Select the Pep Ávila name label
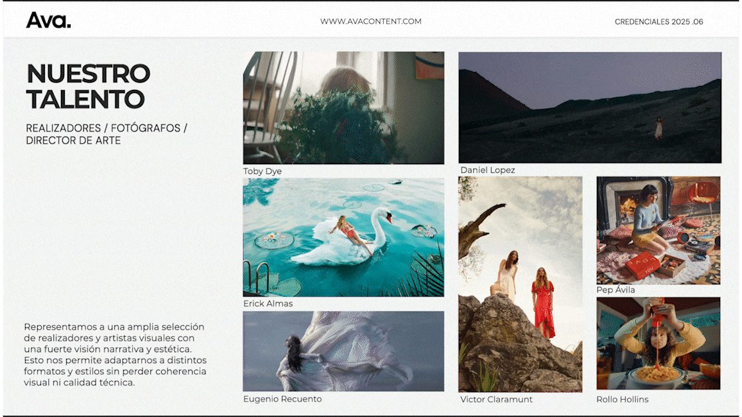The height and width of the screenshot is (417, 742). click(x=616, y=290)
